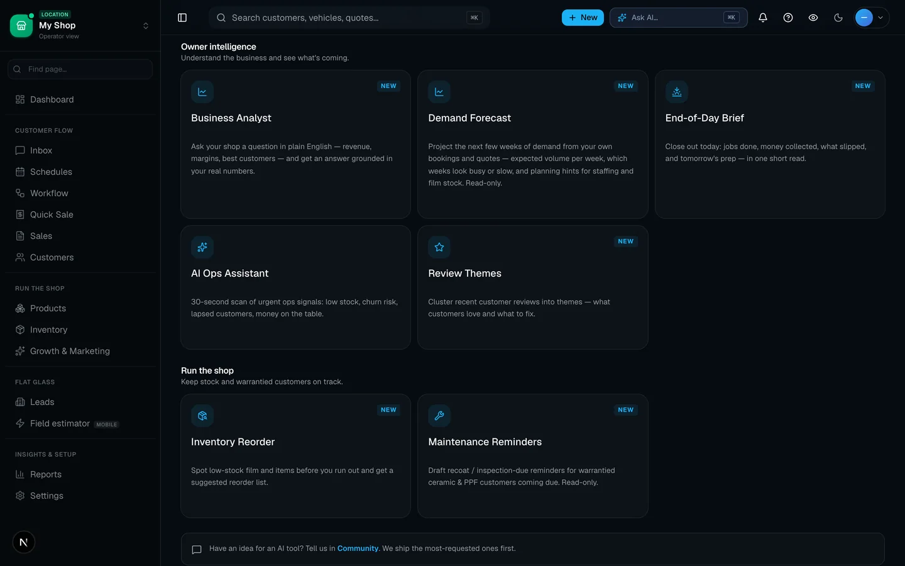Open the Community link
The height and width of the screenshot is (566, 905).
[x=358, y=548]
